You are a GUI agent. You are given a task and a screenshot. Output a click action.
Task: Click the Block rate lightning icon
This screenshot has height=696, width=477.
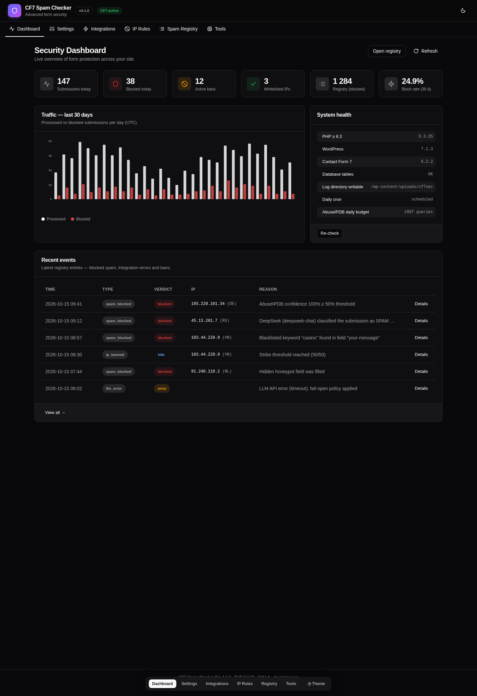pyautogui.click(x=391, y=84)
